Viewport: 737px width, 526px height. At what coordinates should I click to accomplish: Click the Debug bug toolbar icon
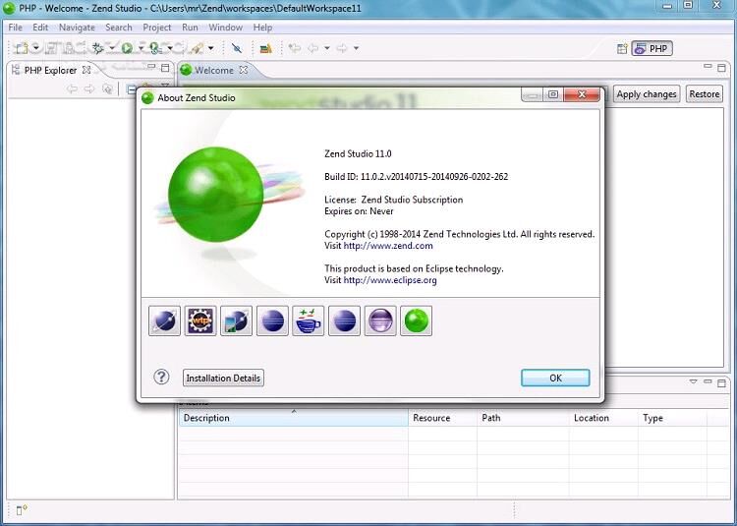tap(98, 48)
